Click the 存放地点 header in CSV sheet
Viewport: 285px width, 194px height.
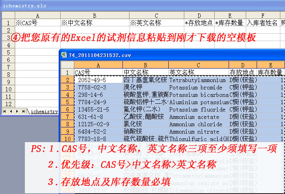point(243,72)
